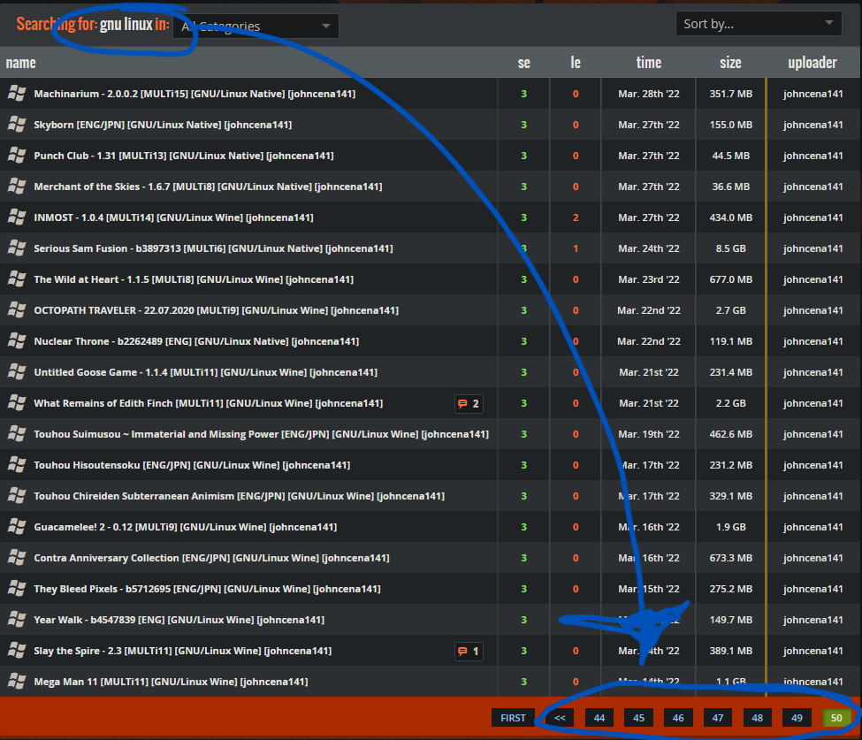Open the All Categories dropdown
The width and height of the screenshot is (862, 740).
[256, 26]
